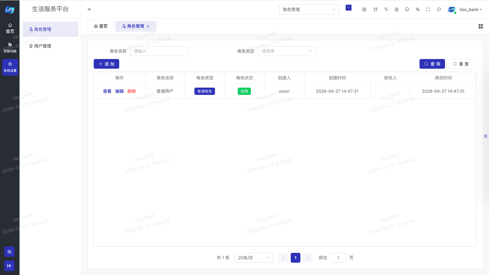489x275 pixels.
Task: Click the next page arrow
Action: point(308,258)
